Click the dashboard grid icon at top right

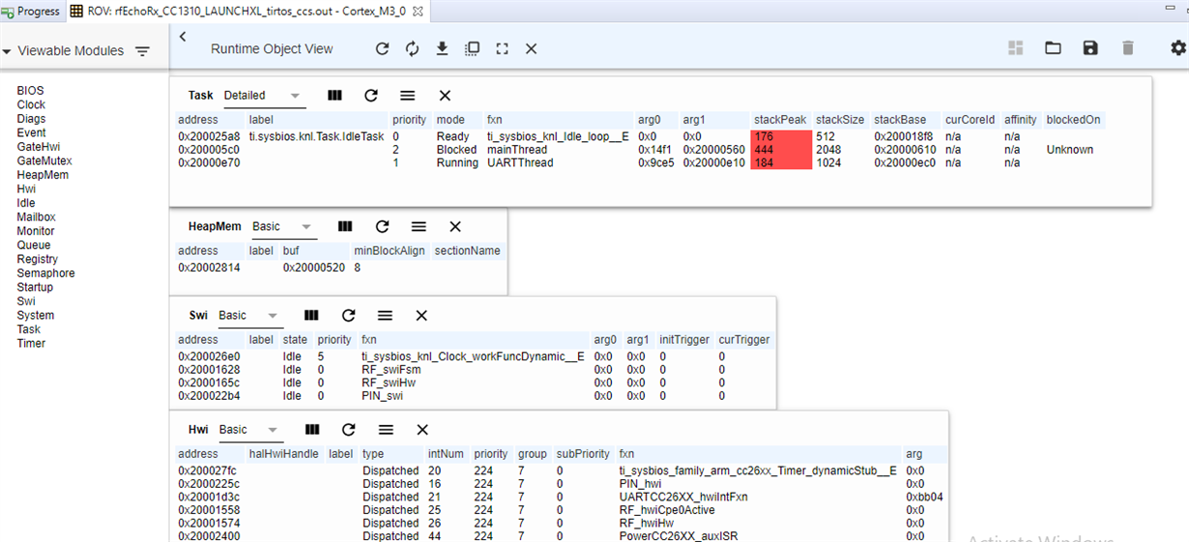tap(1015, 47)
